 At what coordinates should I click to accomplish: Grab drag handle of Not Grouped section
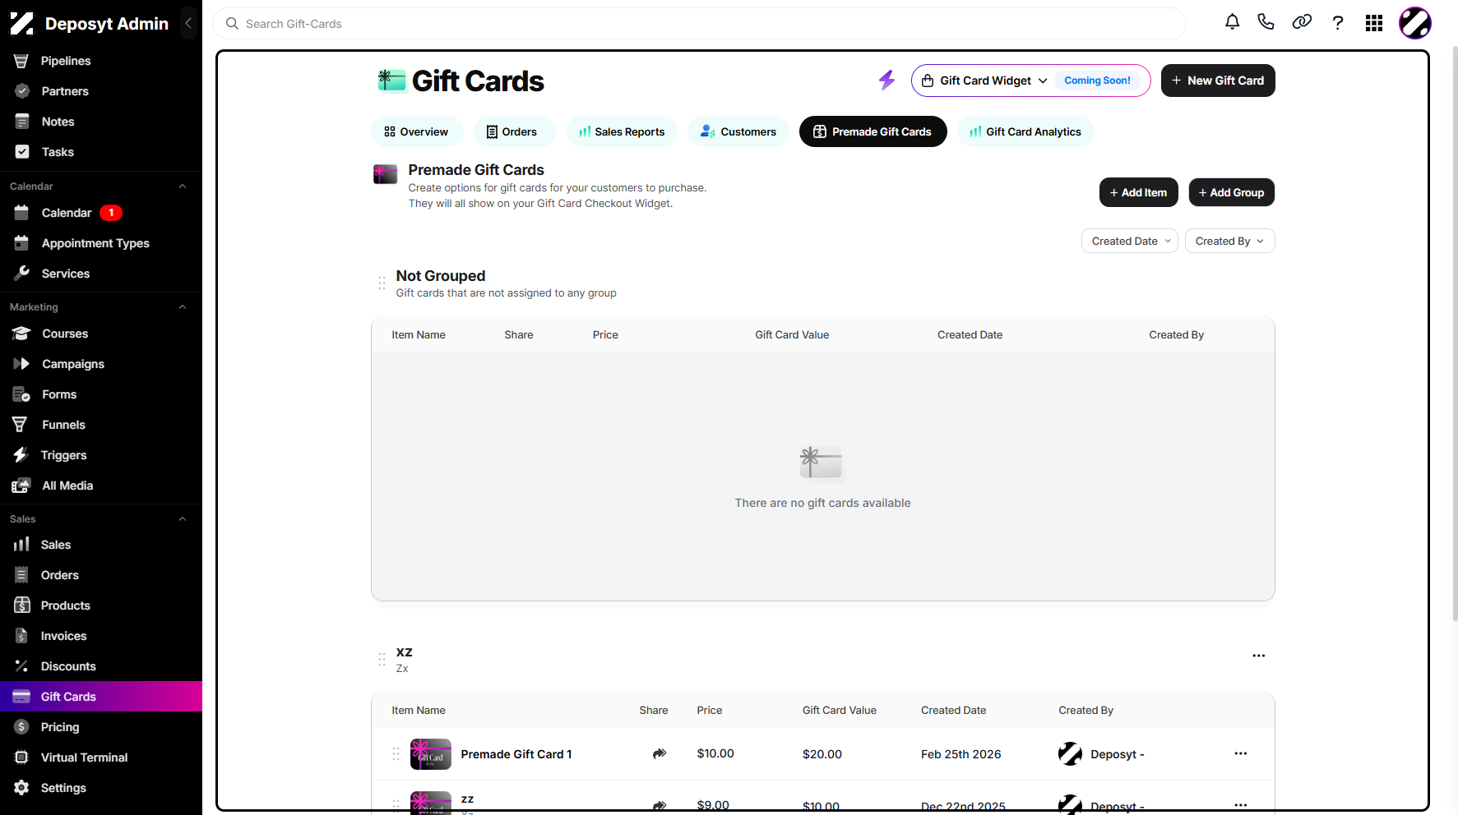[x=382, y=283]
